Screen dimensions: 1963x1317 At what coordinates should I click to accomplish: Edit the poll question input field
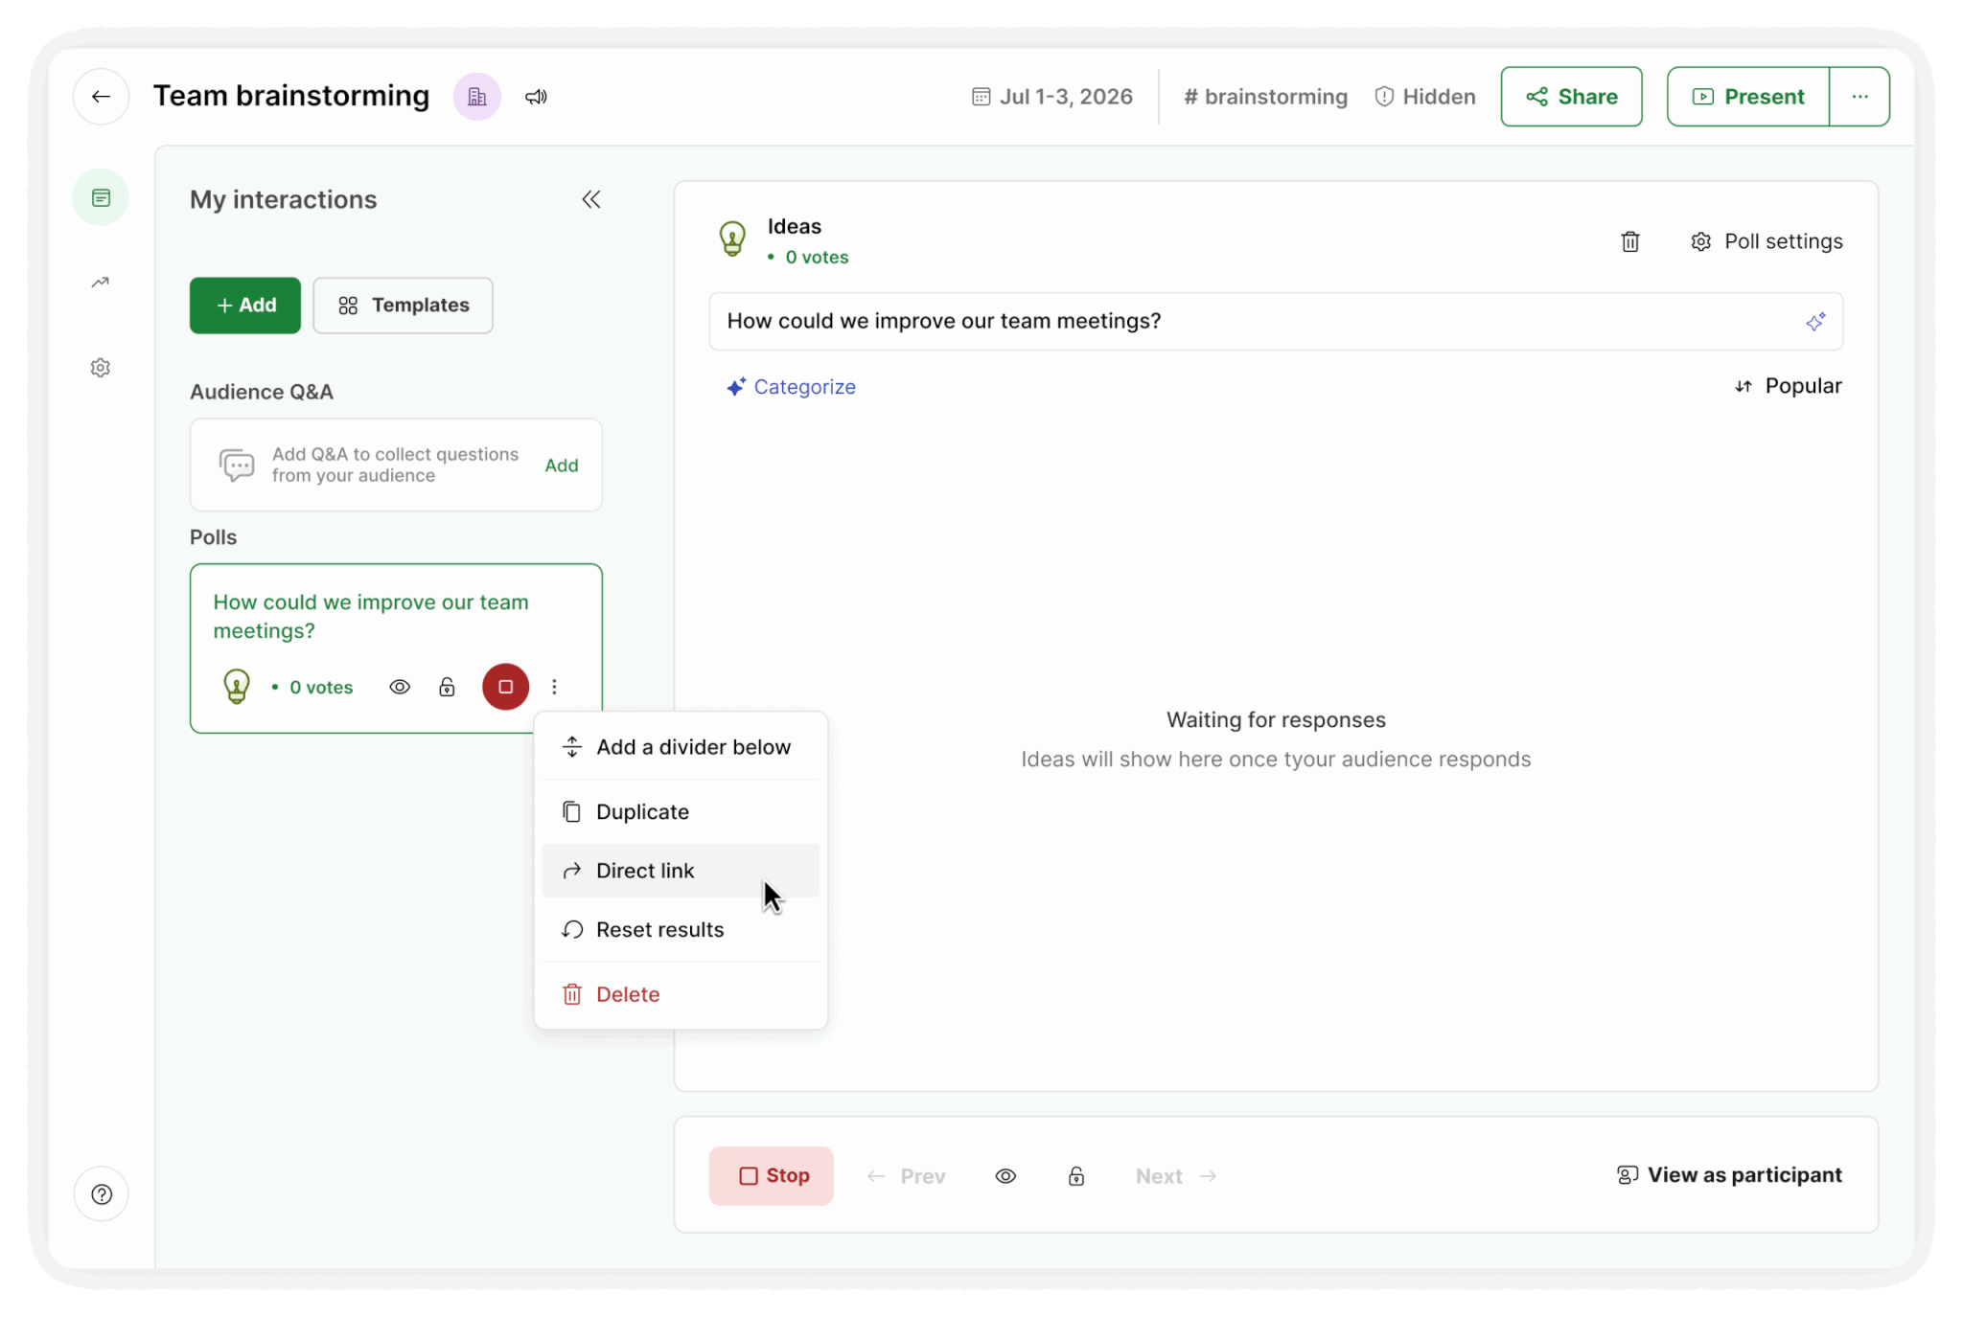tap(1276, 322)
